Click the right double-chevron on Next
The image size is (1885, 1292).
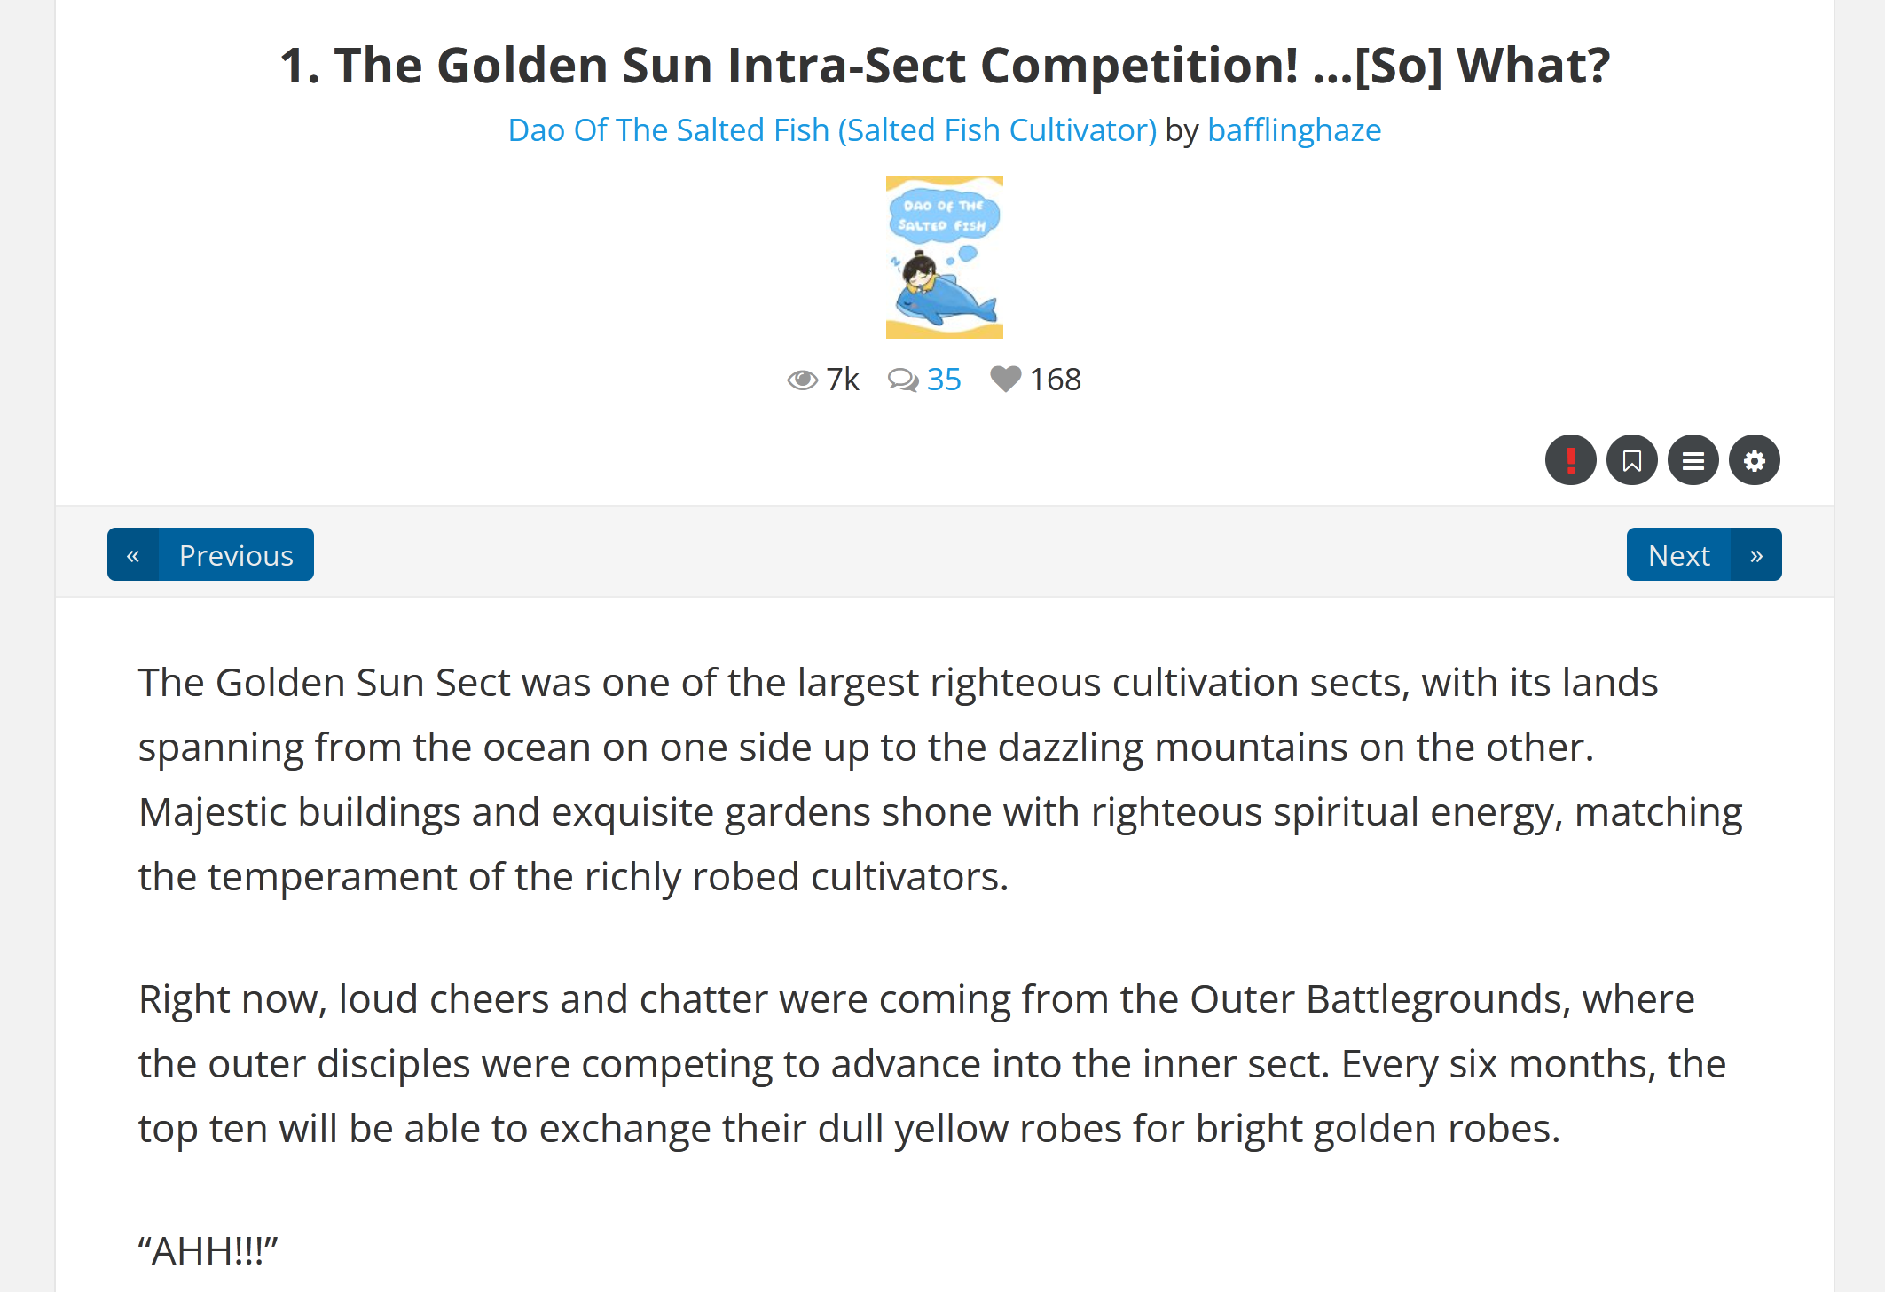click(x=1755, y=555)
